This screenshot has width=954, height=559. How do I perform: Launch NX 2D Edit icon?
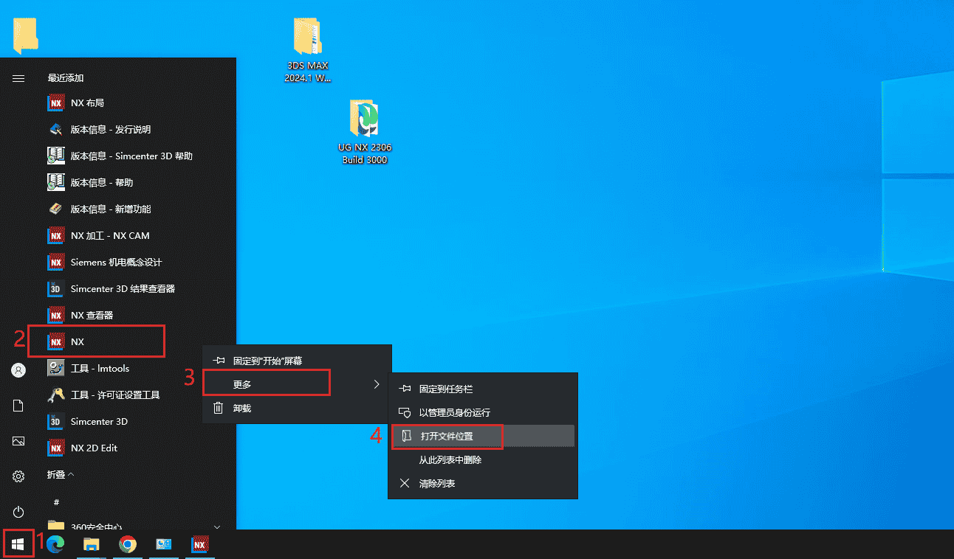click(56, 448)
